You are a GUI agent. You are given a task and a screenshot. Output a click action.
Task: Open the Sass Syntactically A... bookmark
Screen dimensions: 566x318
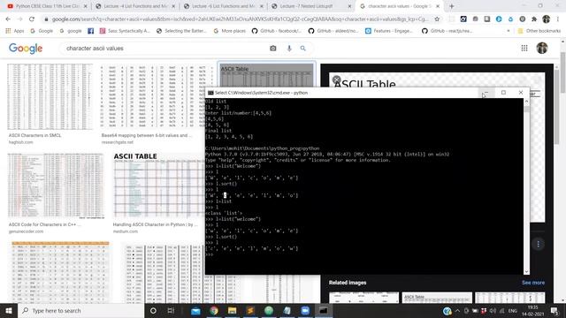[x=125, y=31]
